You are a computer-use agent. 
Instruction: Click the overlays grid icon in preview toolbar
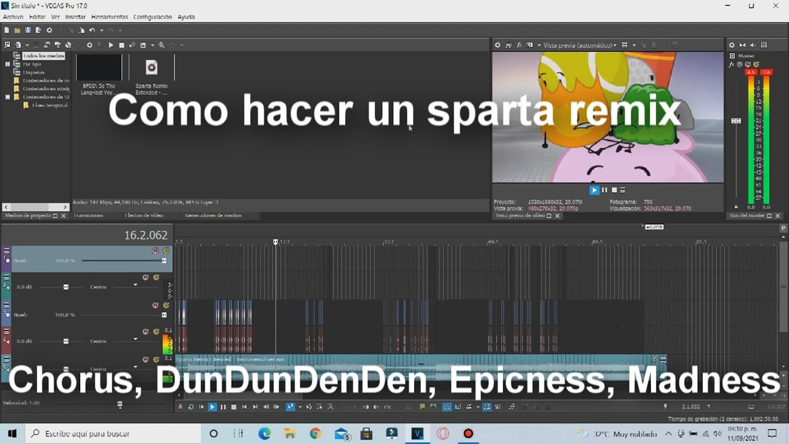coord(624,45)
